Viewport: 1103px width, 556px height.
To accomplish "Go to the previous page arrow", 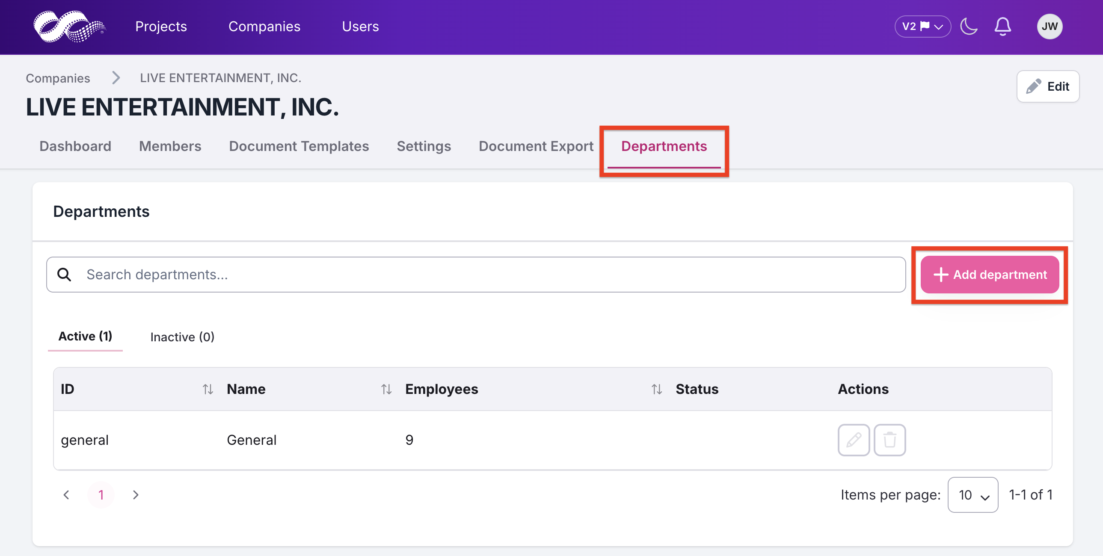I will click(x=66, y=495).
